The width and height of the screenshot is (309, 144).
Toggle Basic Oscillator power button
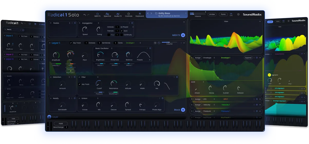click(150, 48)
